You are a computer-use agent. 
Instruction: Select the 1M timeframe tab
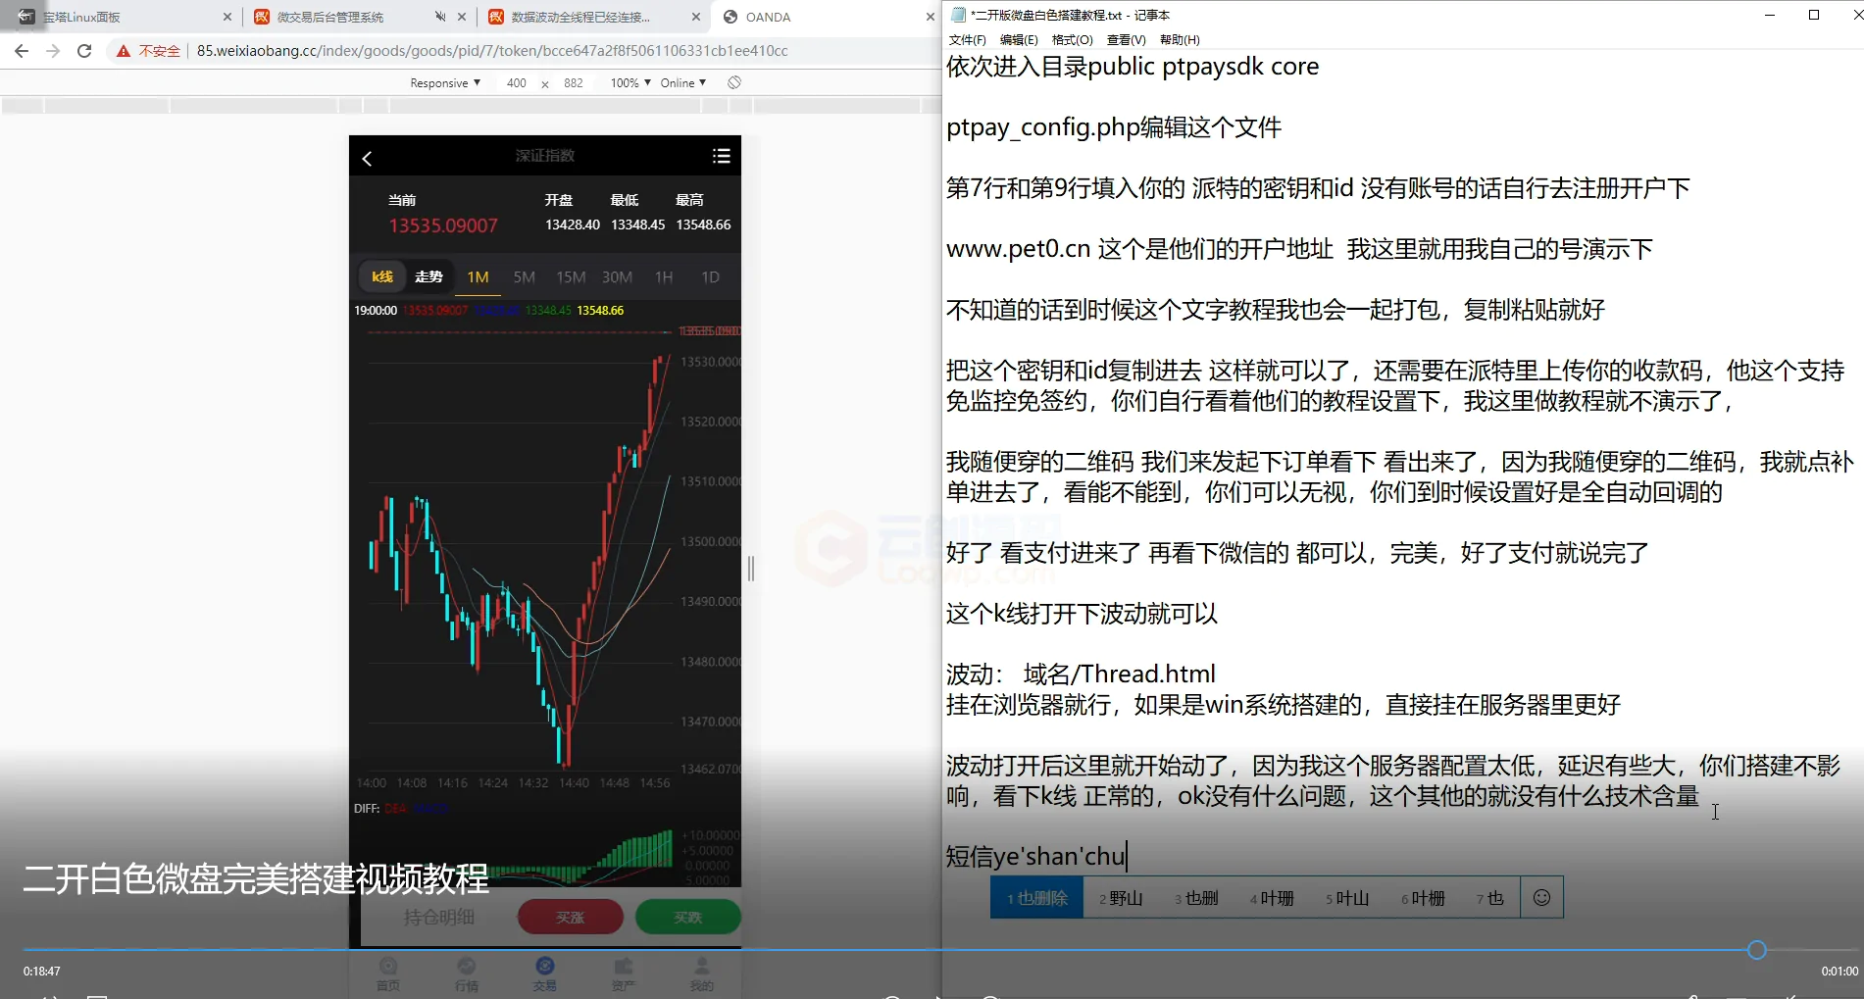[479, 276]
